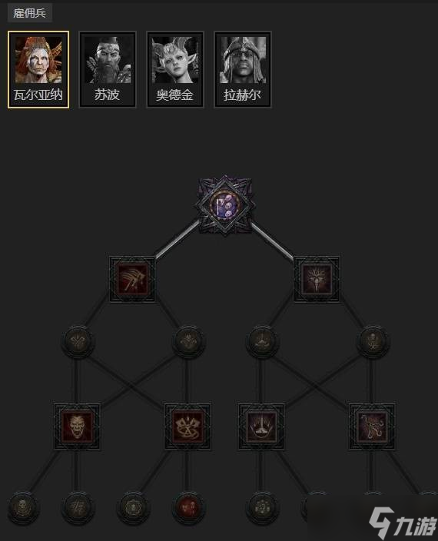Click round passive node below sword spikes skill
Screen dimensions: 438x541
pos(262,508)
